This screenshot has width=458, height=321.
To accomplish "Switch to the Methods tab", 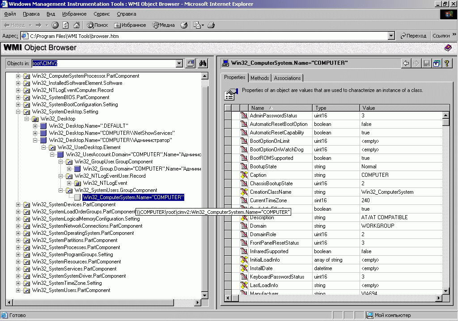I will point(260,78).
